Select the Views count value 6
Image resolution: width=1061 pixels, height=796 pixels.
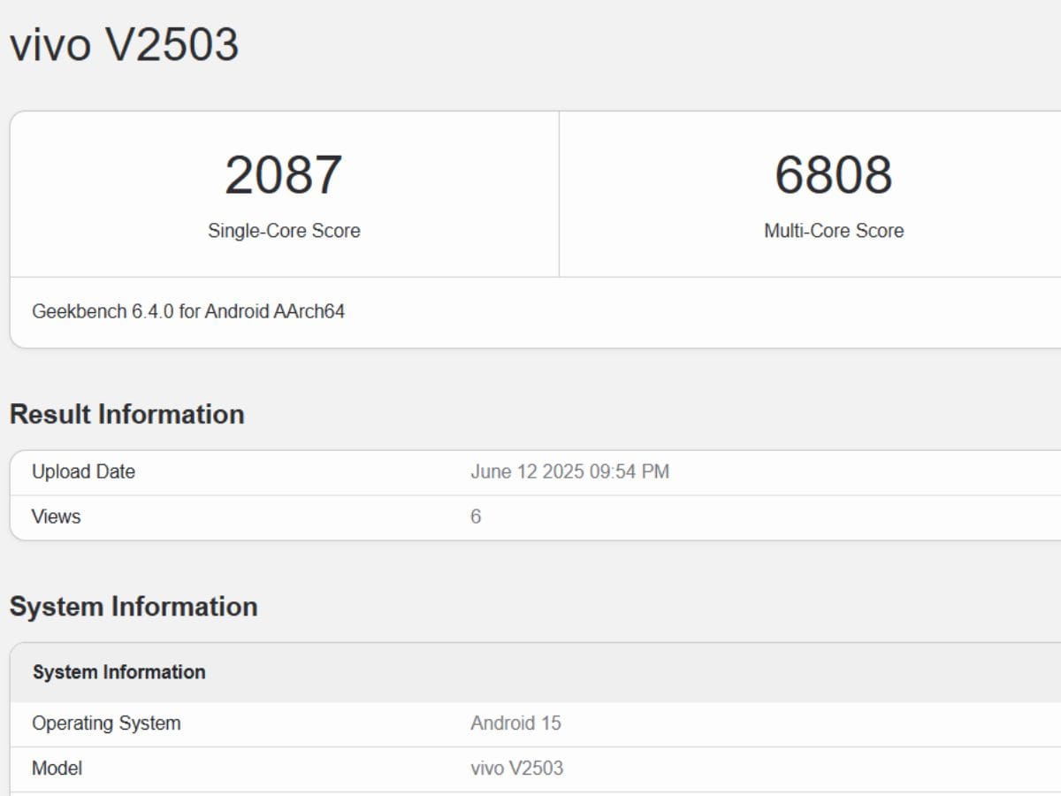click(476, 517)
